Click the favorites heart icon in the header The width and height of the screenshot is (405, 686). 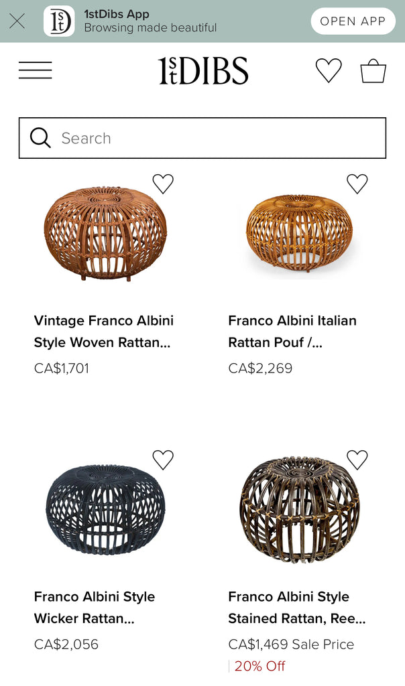pos(329,70)
